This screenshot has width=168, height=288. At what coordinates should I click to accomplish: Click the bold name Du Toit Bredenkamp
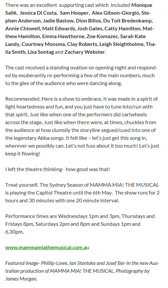point(127,21)
